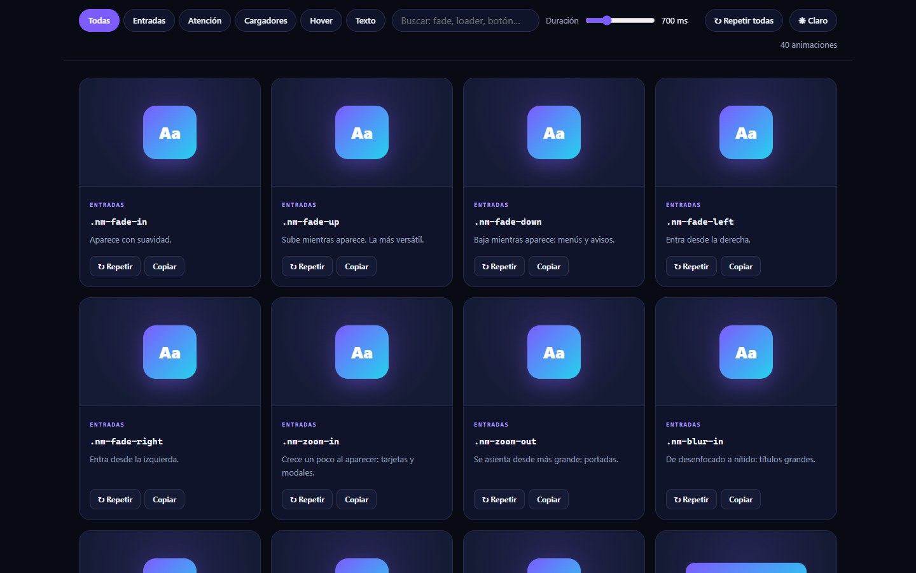The width and height of the screenshot is (916, 573).
Task: Click the 40 animaciones counter
Action: click(808, 45)
